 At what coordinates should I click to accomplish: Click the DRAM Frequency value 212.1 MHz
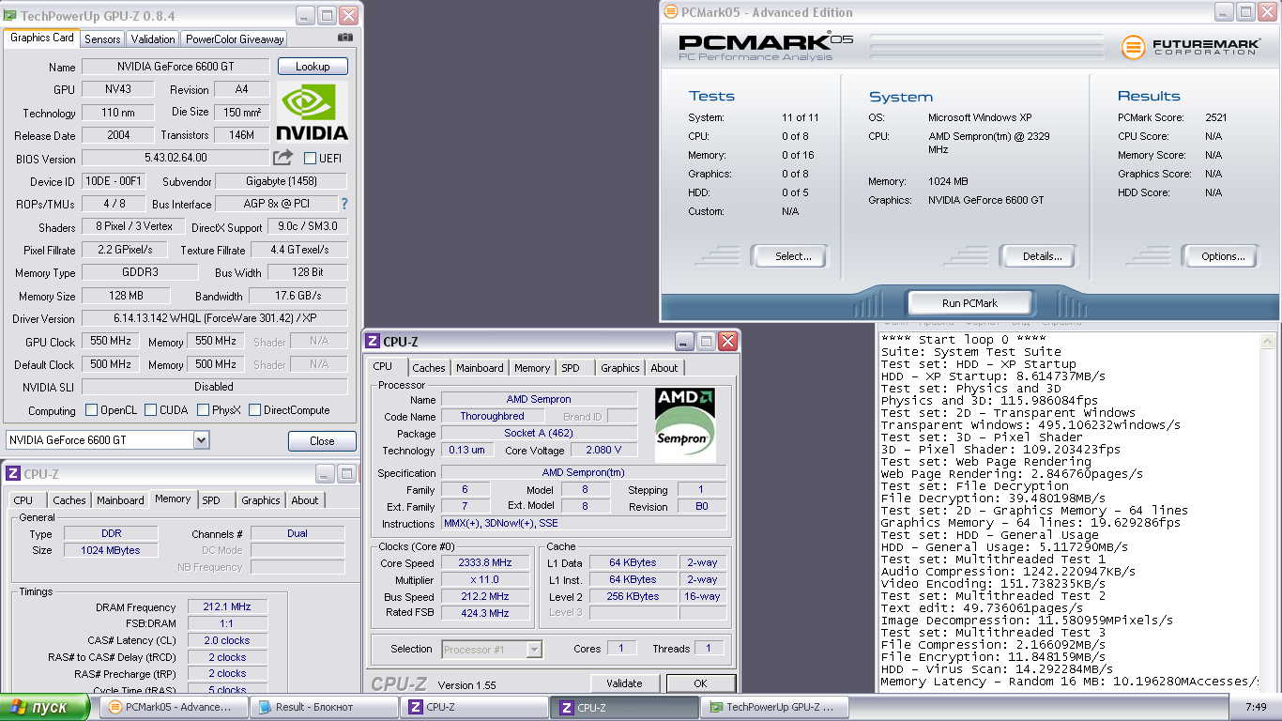(x=227, y=607)
